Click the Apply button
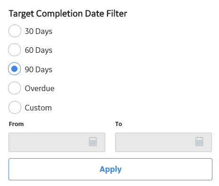Screen dimensions: 219x186 110,169
